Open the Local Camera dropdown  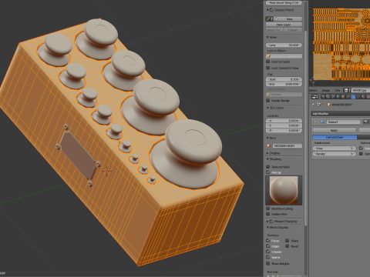(284, 95)
